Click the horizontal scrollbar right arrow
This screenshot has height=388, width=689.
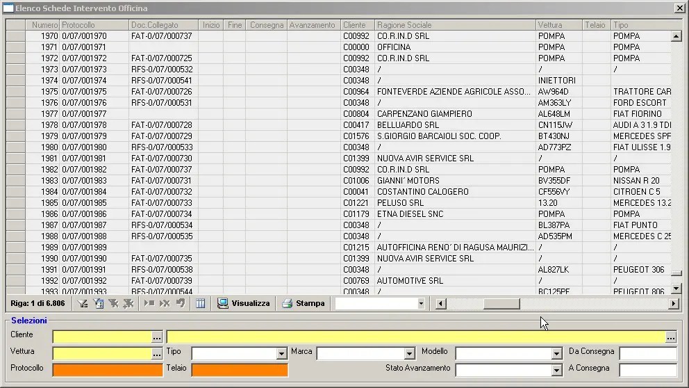click(x=673, y=304)
